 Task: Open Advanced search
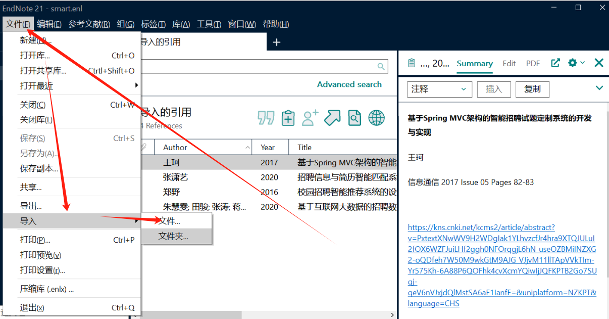click(x=349, y=84)
